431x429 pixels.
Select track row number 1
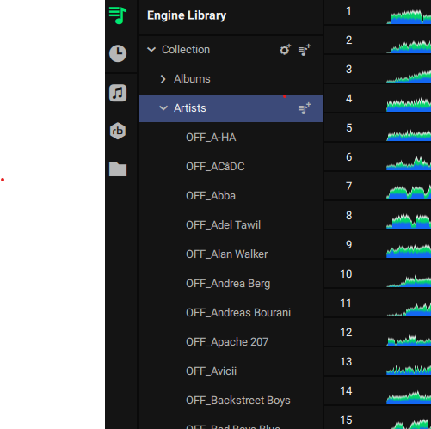pyautogui.click(x=348, y=11)
